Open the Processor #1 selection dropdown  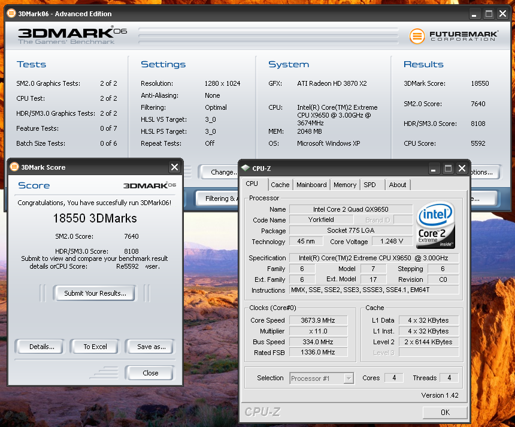(322, 378)
